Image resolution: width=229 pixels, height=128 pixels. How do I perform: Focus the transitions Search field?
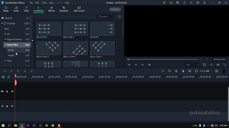106,17
